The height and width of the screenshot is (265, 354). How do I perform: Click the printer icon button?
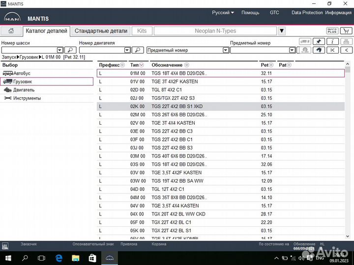pyautogui.click(x=346, y=41)
